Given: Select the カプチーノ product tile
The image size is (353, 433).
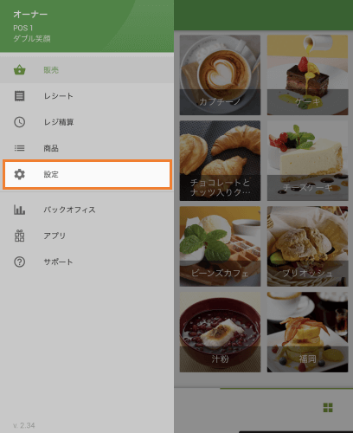Looking at the screenshot, I should (220, 75).
